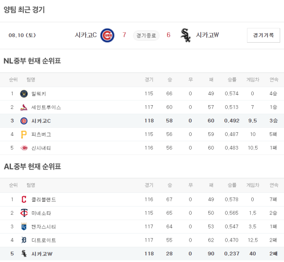This screenshot has width=284, height=262.
Task: Click the St. Louis Cardinals team logo
Action: [24, 108]
